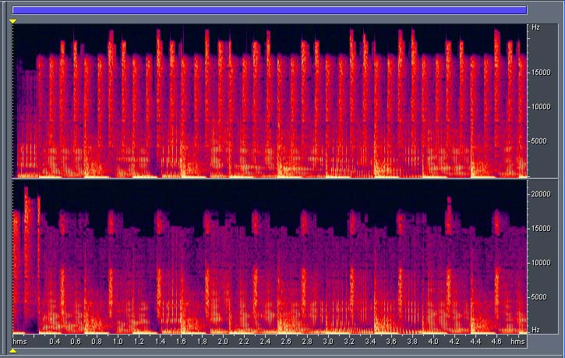
Task: Click 15000 on the lower channel frequency ruler
Action: click(x=541, y=229)
